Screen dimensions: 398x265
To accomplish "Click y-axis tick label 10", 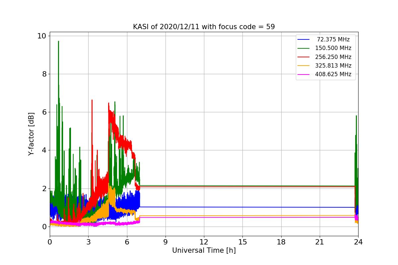I will point(42,36).
